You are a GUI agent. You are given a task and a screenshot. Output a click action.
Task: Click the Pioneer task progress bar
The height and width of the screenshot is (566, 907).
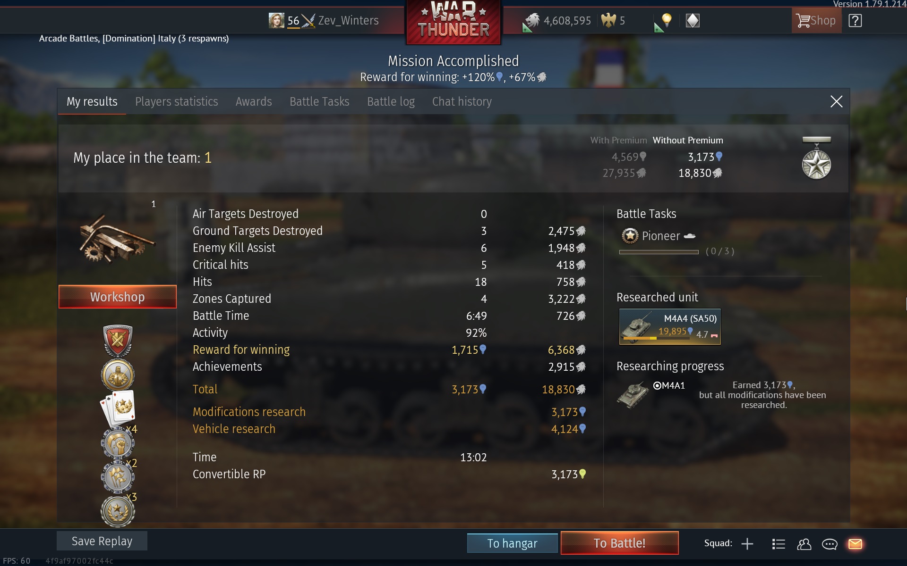coord(659,252)
